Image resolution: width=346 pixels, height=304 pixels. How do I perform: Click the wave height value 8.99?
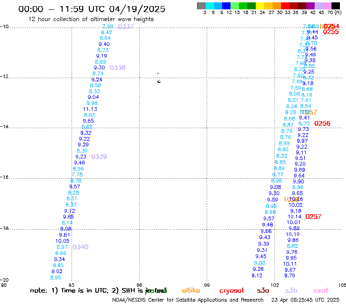click(x=284, y=144)
